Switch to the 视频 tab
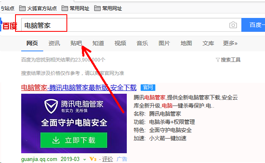 point(120,43)
